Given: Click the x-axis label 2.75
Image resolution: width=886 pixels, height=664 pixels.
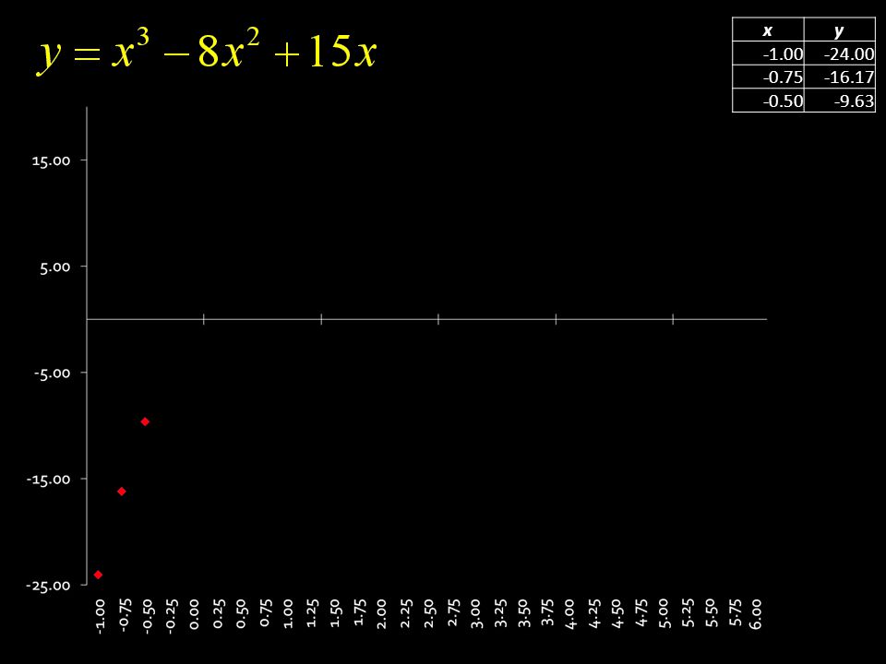Looking at the screenshot, I should click(x=451, y=614).
